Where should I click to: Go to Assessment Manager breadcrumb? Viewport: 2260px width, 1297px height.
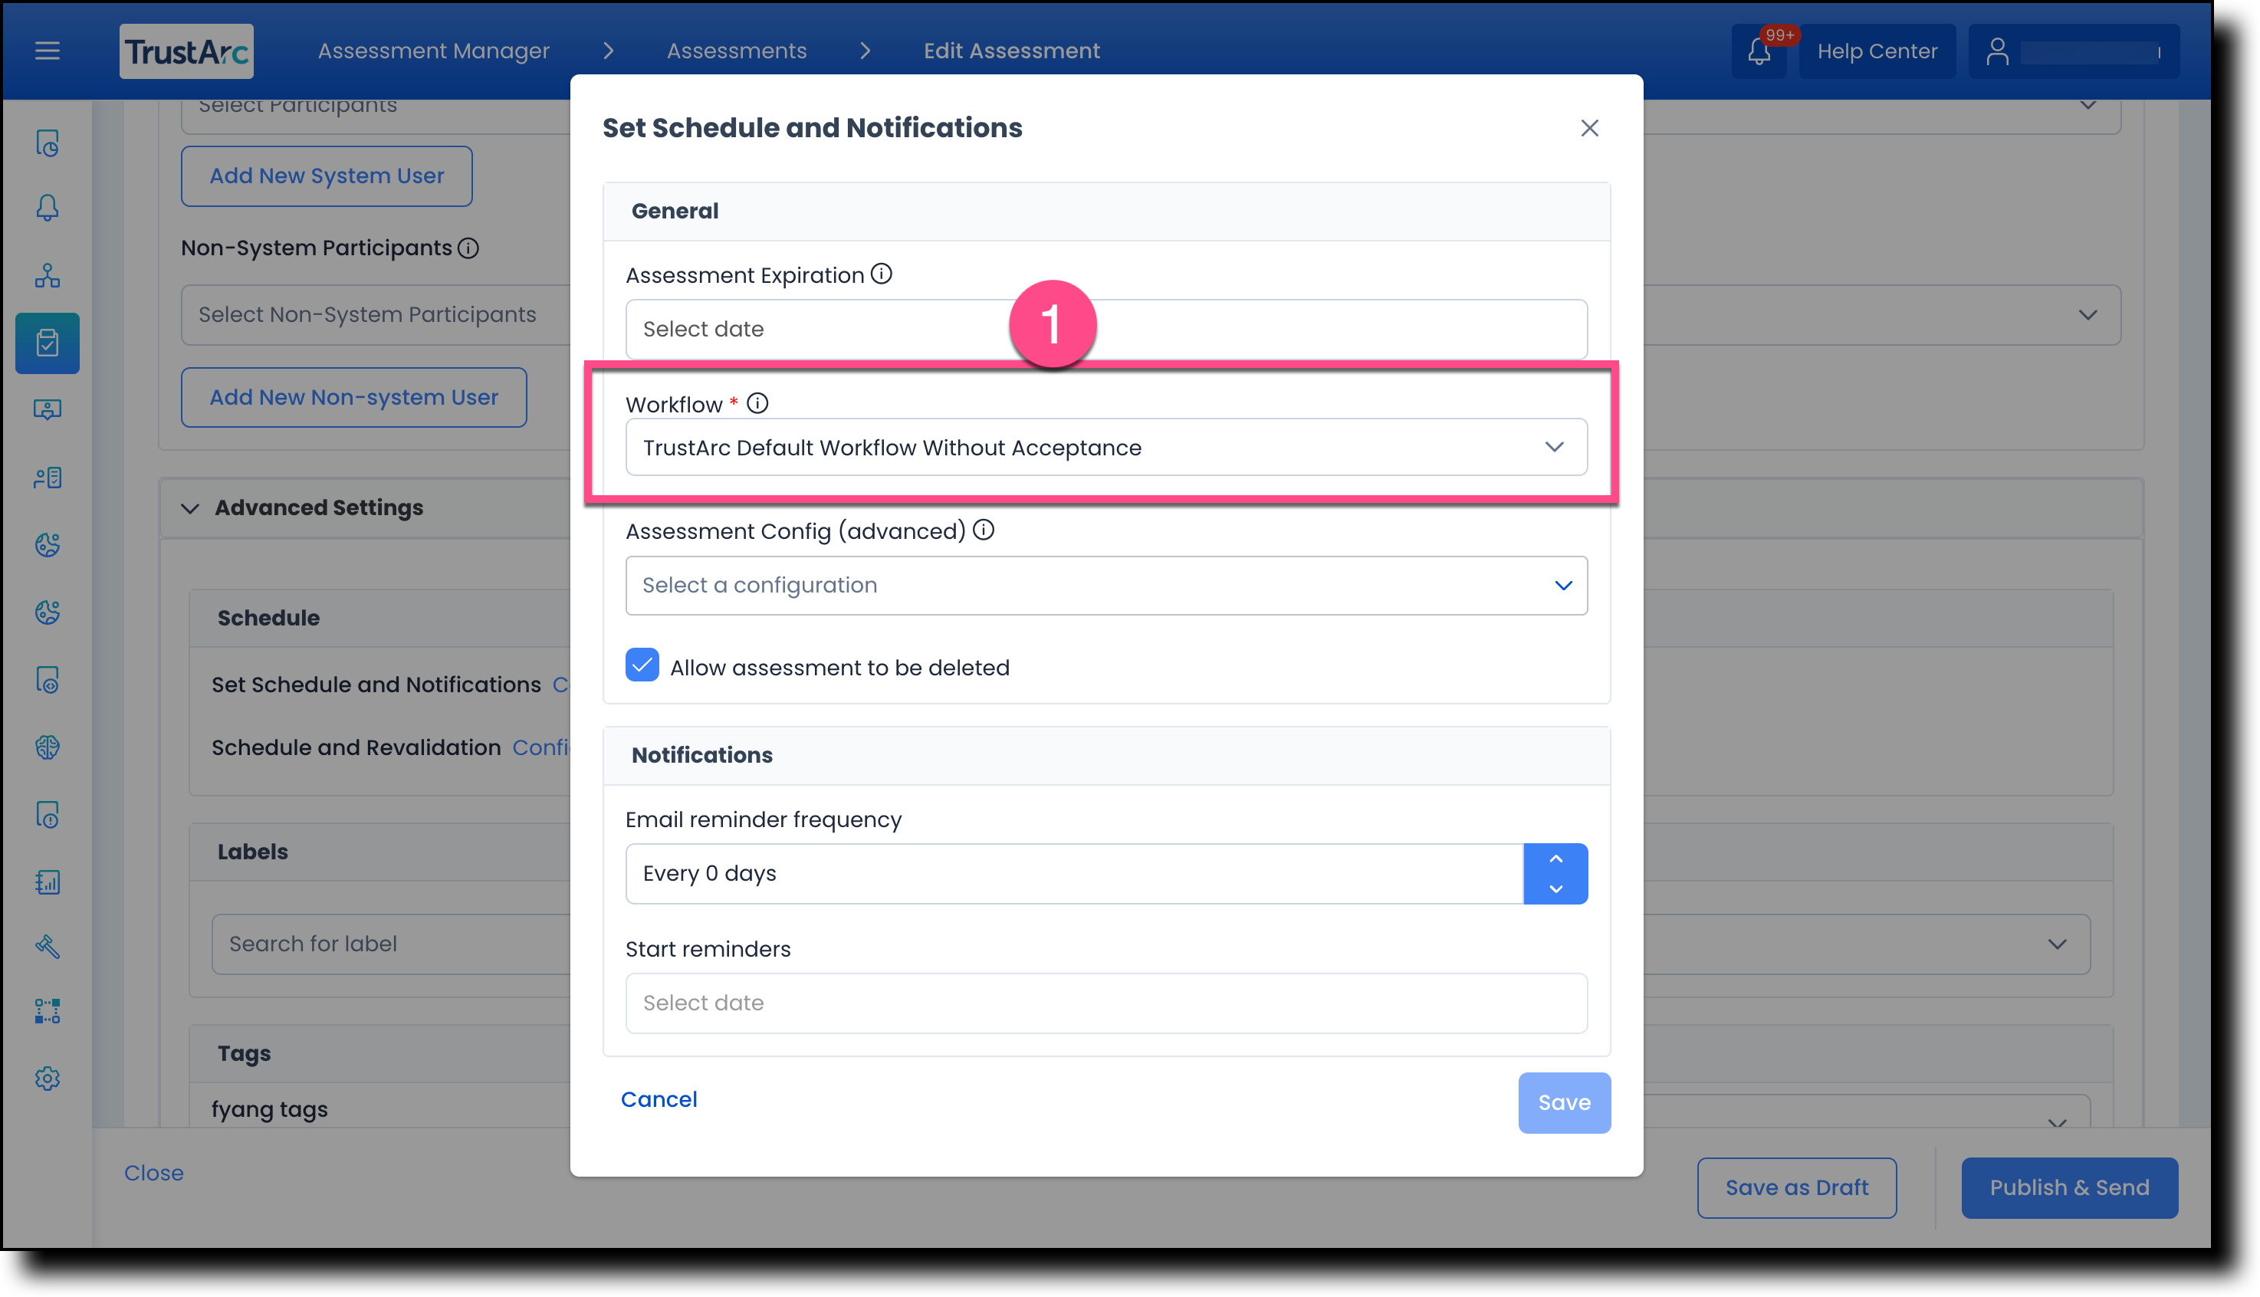tap(434, 51)
